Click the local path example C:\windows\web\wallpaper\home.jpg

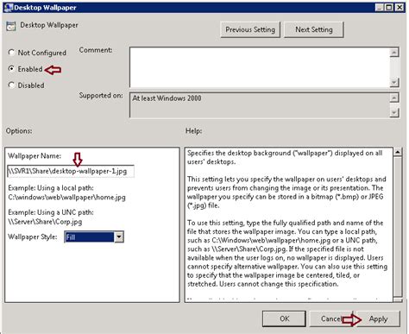pyautogui.click(x=66, y=198)
